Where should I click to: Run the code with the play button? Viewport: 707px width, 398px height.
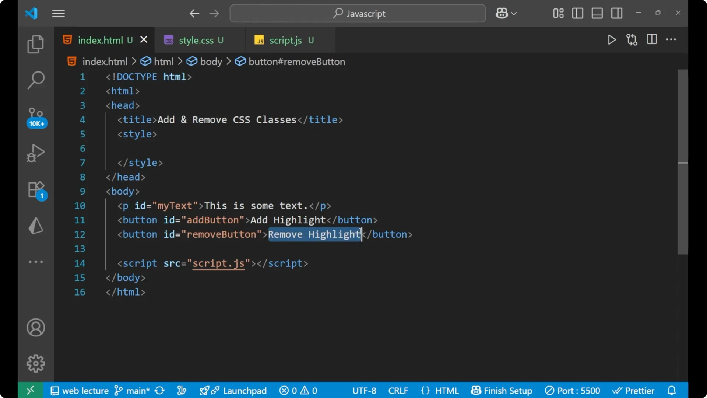(611, 40)
